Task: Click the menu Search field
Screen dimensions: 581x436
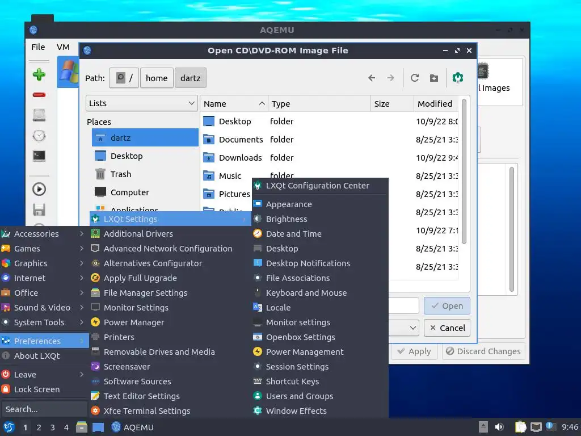Action: [x=44, y=409]
